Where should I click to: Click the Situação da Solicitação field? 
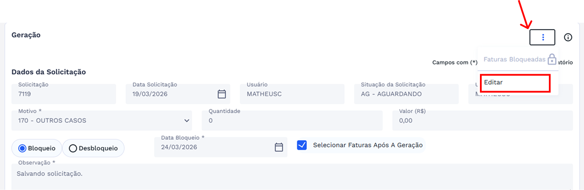(406, 94)
